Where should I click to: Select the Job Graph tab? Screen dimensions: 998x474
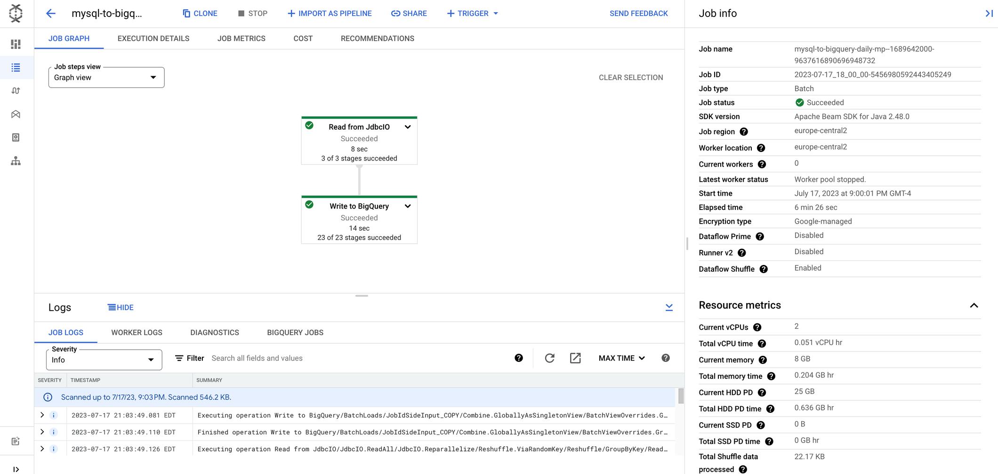(69, 39)
